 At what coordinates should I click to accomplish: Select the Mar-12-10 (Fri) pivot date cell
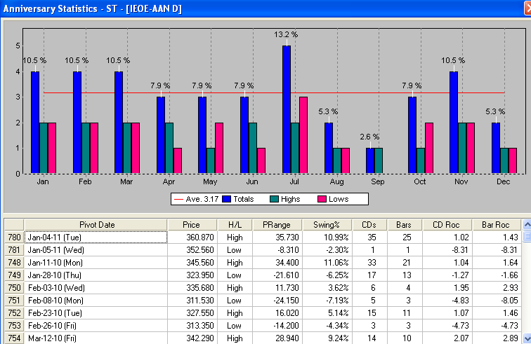click(96, 338)
